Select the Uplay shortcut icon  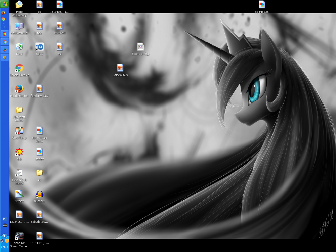[x=39, y=47]
